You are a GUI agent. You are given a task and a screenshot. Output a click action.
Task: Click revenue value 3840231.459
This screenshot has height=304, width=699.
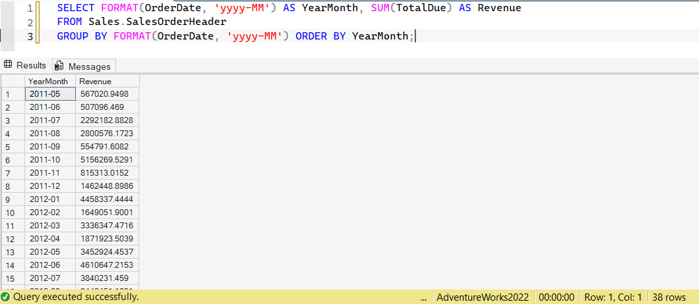click(107, 278)
